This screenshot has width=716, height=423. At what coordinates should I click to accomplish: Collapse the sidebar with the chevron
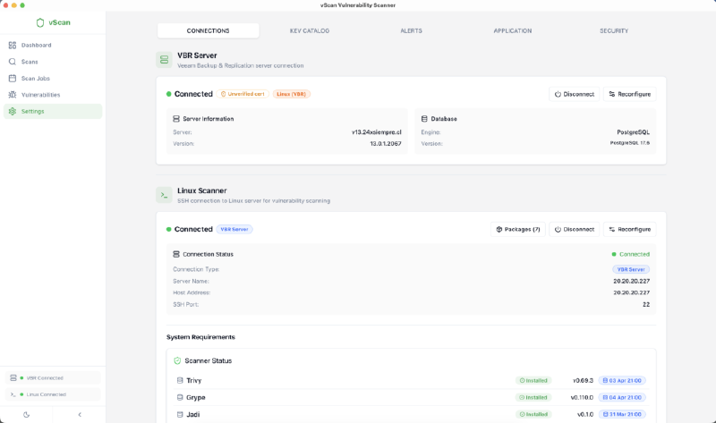80,415
